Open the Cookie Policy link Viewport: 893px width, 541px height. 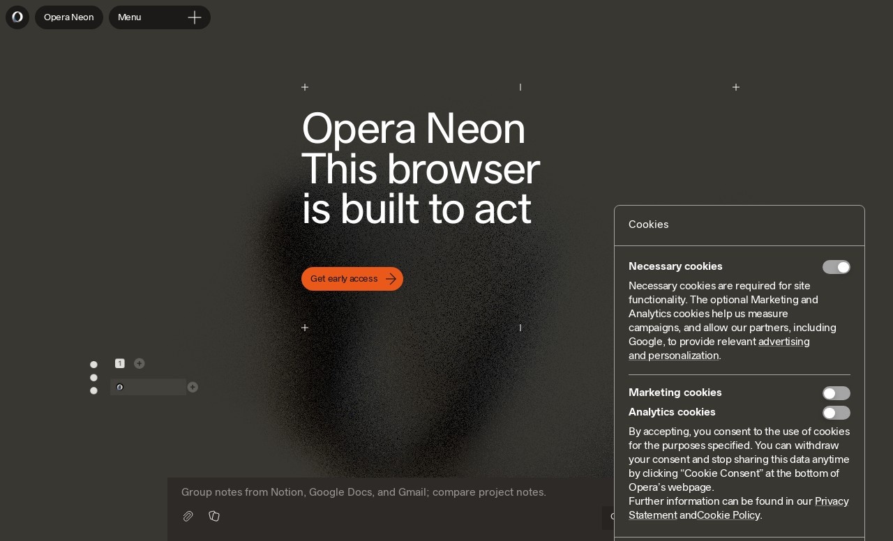[728, 515]
